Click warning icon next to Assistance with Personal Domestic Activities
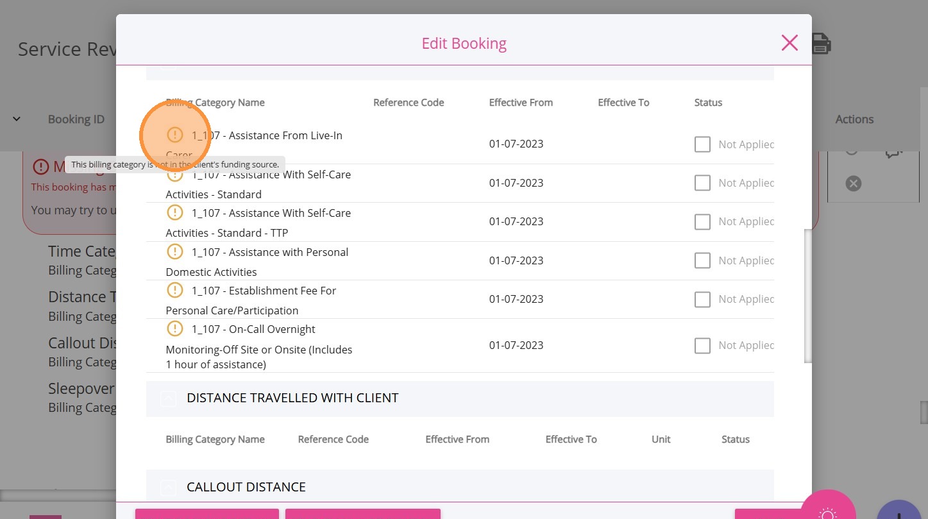Image resolution: width=928 pixels, height=519 pixels. click(x=174, y=251)
